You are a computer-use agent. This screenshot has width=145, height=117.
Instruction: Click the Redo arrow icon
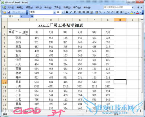19,12
